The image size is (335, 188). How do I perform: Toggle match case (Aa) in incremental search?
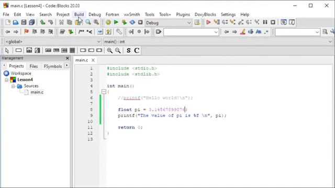tap(259, 32)
